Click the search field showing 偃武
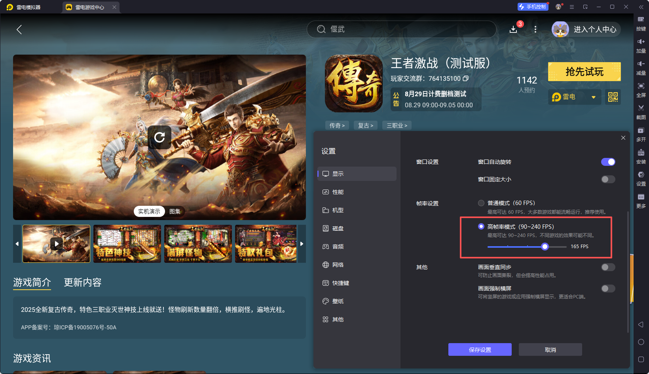The height and width of the screenshot is (374, 649). coord(402,29)
